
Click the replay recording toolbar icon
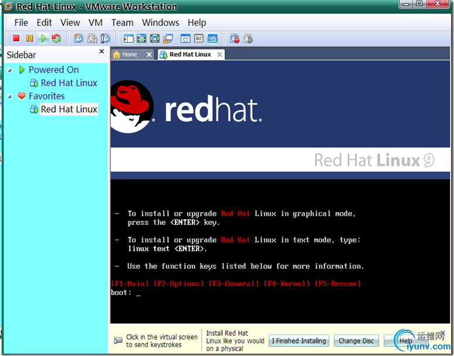coord(248,38)
